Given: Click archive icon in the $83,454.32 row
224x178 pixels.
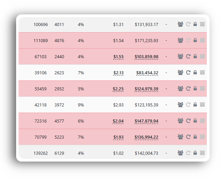Looking at the screenshot, I should [202, 73].
